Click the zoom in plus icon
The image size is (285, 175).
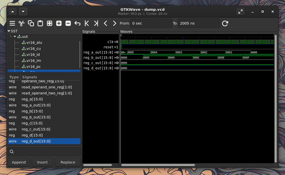coord(59,24)
